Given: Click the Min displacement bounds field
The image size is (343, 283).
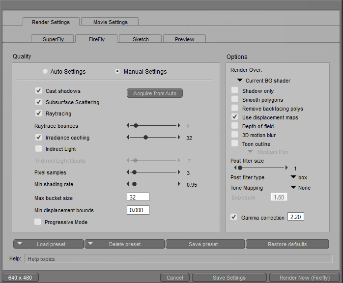Looking at the screenshot, I should click(138, 210).
